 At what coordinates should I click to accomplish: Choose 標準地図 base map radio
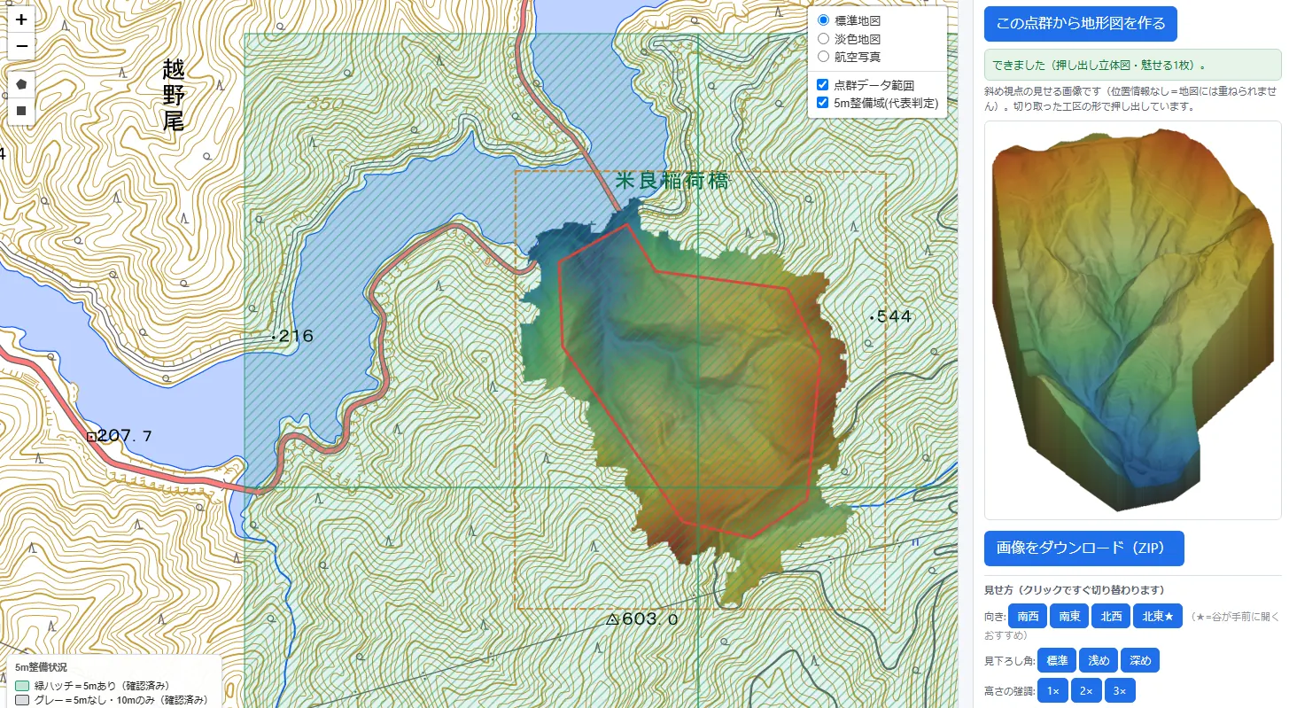pos(823,19)
